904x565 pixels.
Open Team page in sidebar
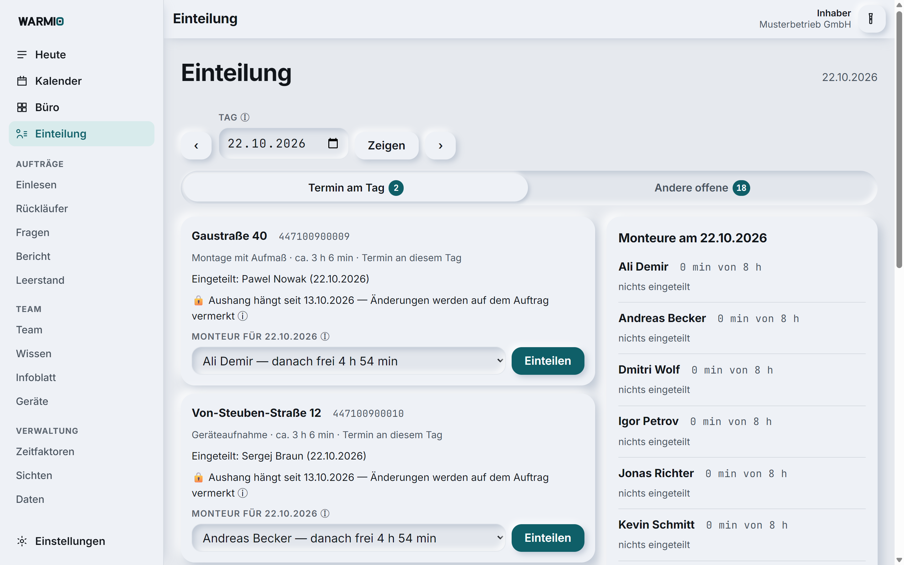pos(29,330)
